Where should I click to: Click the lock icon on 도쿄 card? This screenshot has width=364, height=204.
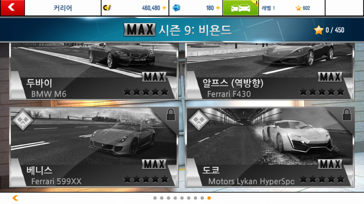[347, 115]
